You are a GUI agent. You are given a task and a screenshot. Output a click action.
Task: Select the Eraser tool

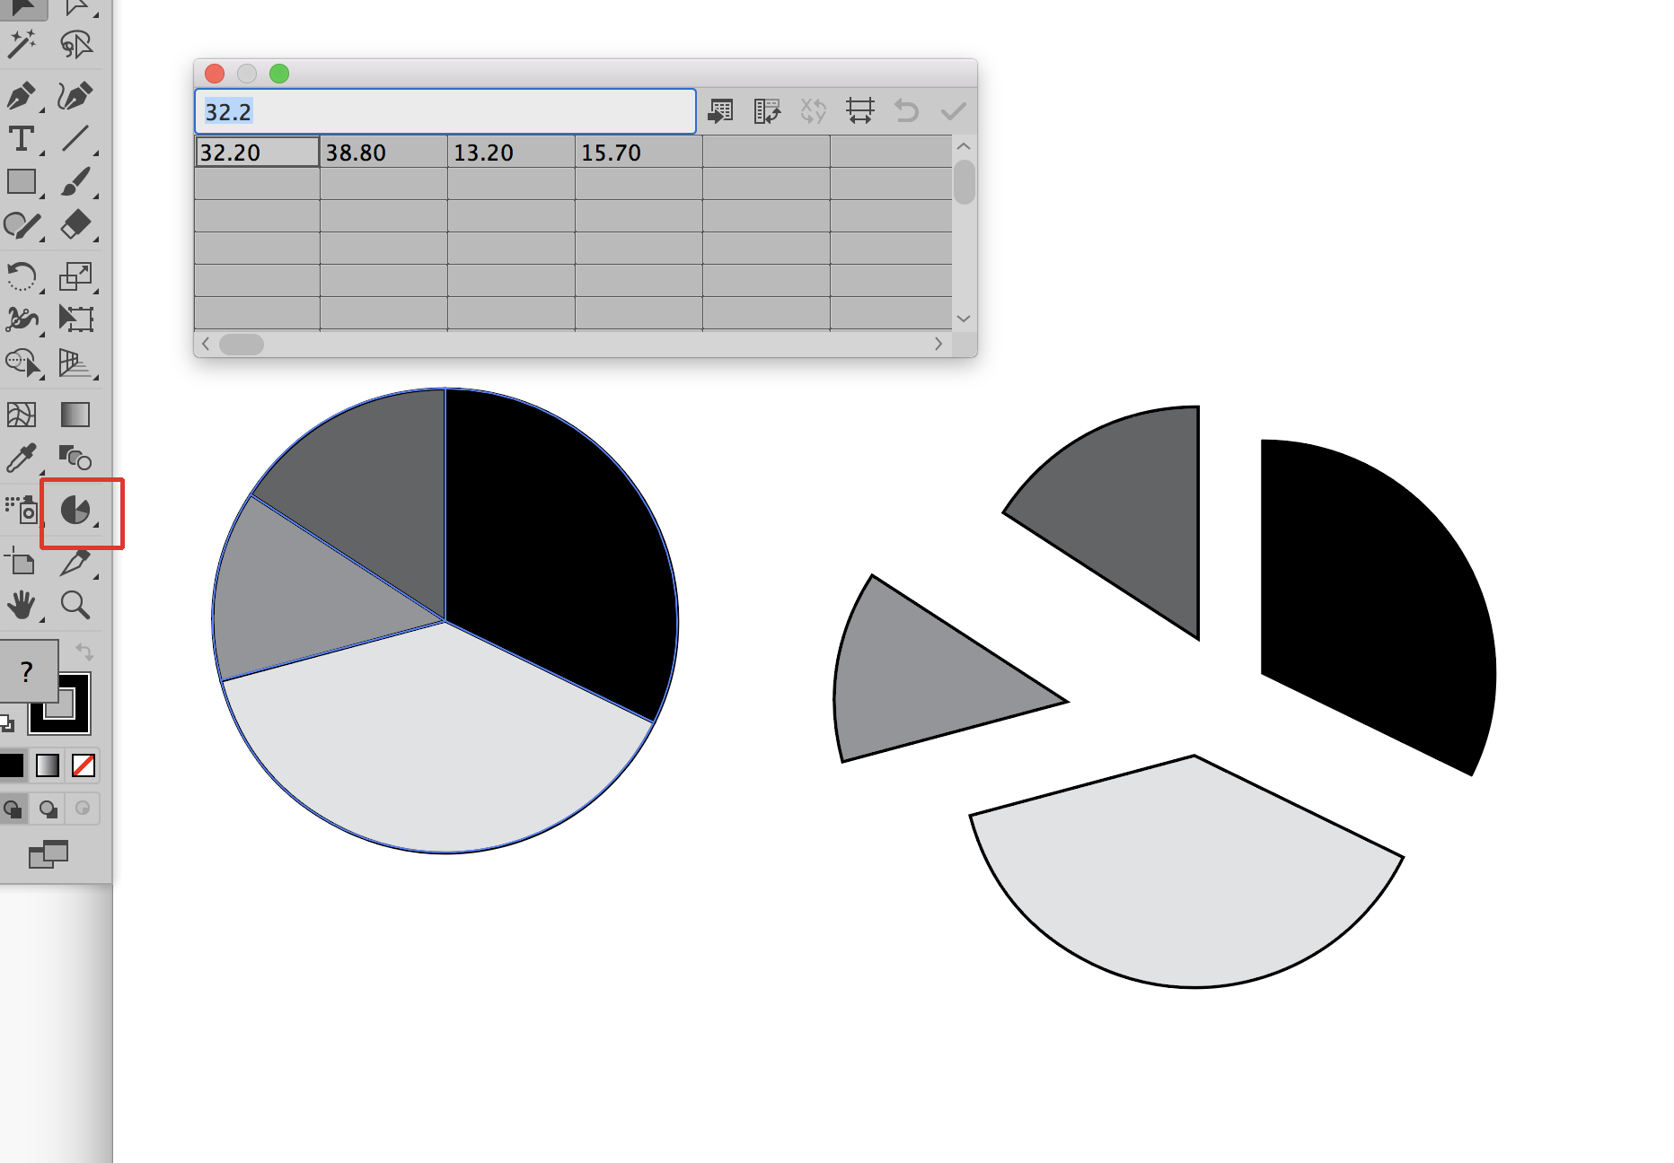point(75,225)
